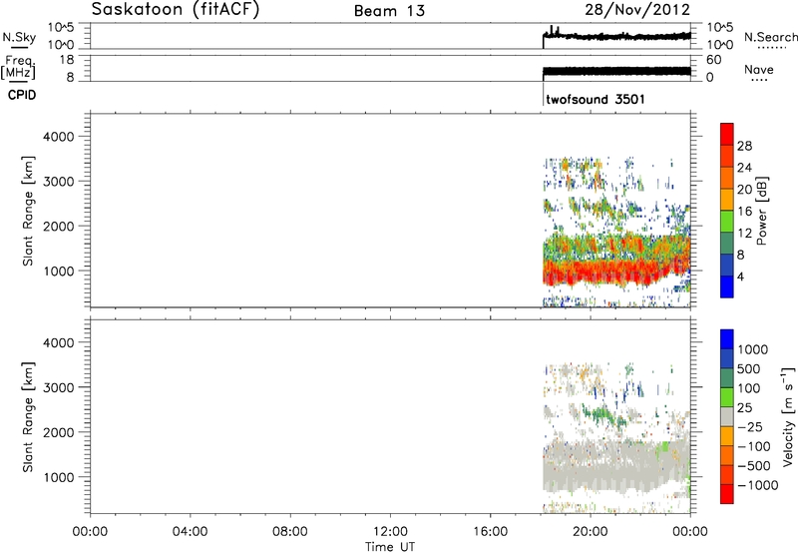Click the 'CPID' label

pyautogui.click(x=22, y=95)
